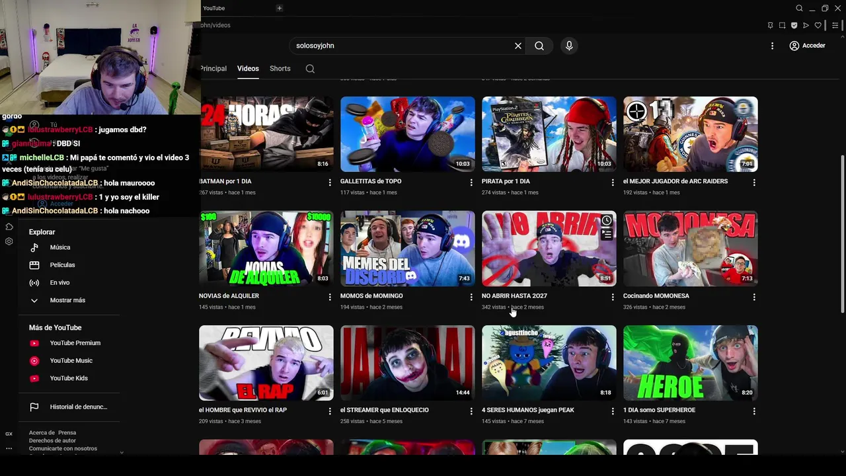This screenshot has width=846, height=476.
Task: Open options for GALLETITAS de TOPO
Action: click(x=471, y=182)
